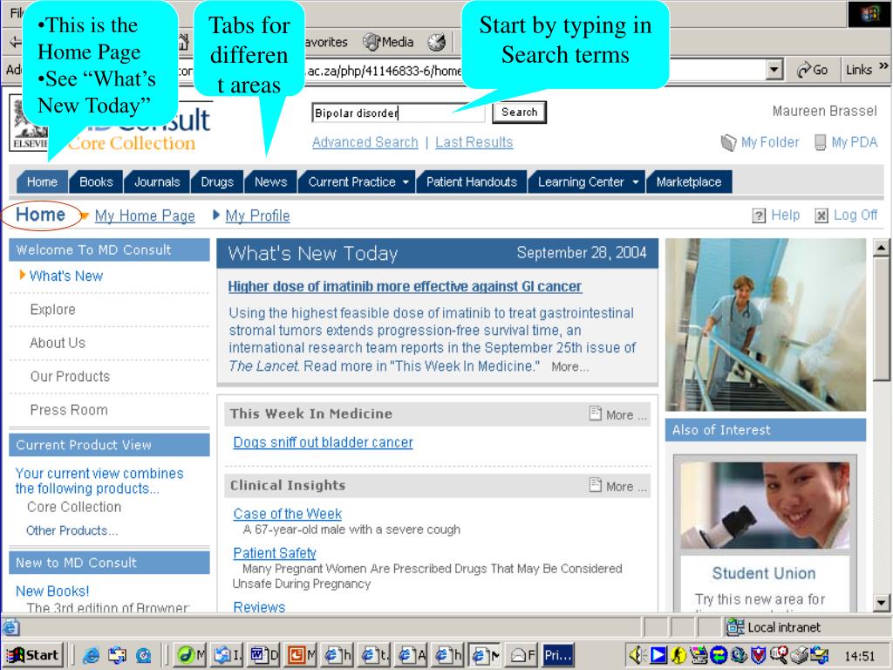Click in the Bipolar disorder search field
Screen dimensions: 893x670
[x=398, y=113]
